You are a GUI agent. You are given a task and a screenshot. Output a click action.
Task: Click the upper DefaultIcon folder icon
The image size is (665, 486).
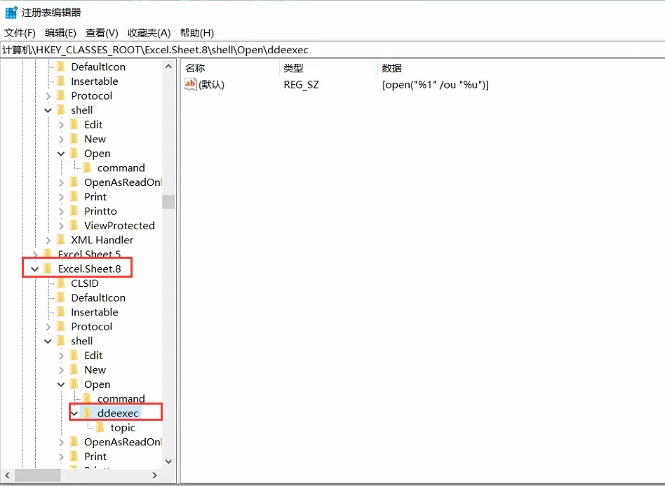tap(61, 67)
